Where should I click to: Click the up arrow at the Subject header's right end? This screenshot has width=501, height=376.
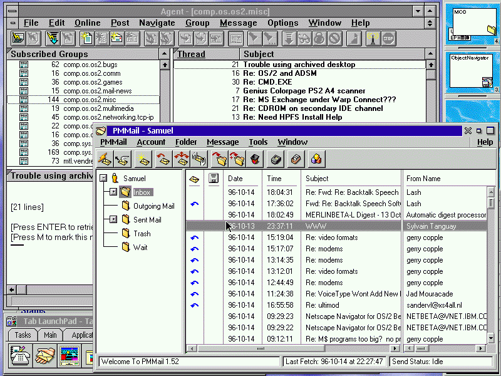coord(430,54)
